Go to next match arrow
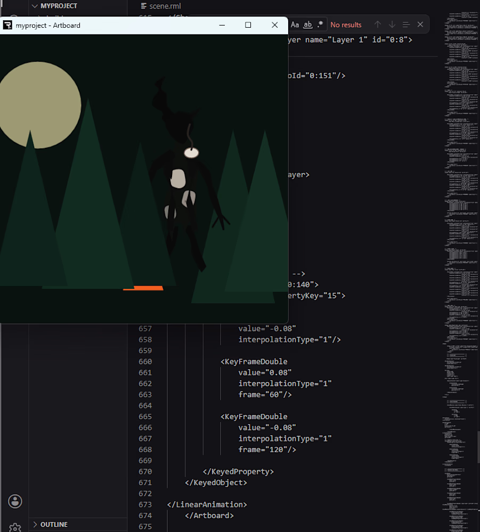This screenshot has height=532, width=480. click(x=392, y=25)
